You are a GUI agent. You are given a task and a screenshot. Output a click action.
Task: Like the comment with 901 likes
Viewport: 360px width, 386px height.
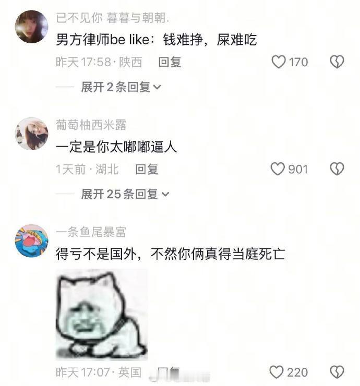point(278,169)
